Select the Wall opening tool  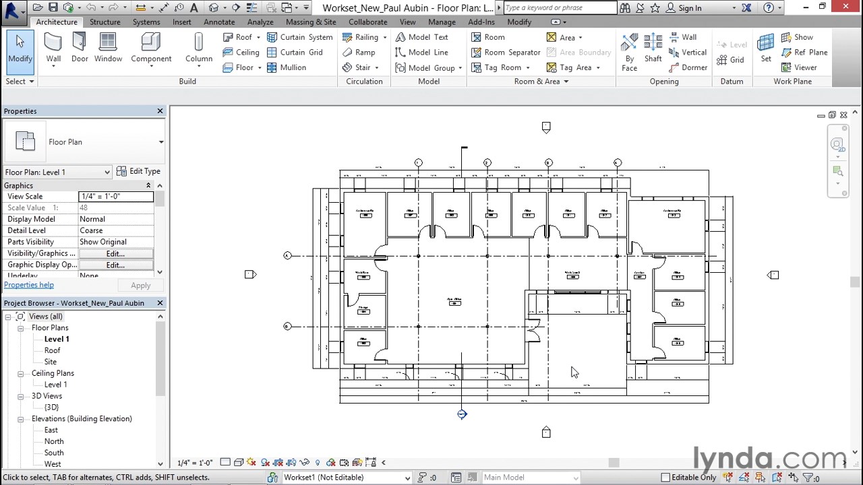point(683,37)
